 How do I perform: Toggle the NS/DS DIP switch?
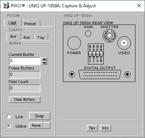[x=90, y=54]
